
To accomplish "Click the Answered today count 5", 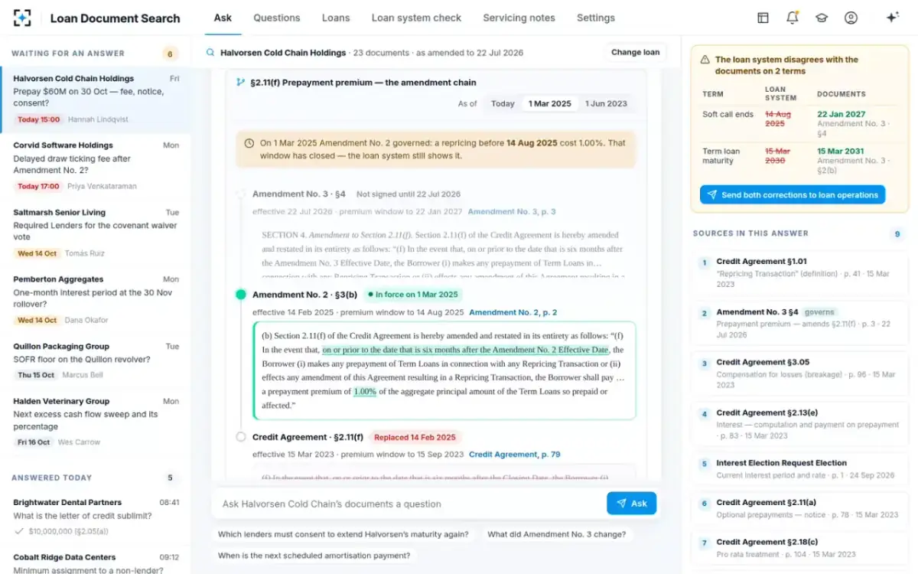I will click(x=170, y=478).
